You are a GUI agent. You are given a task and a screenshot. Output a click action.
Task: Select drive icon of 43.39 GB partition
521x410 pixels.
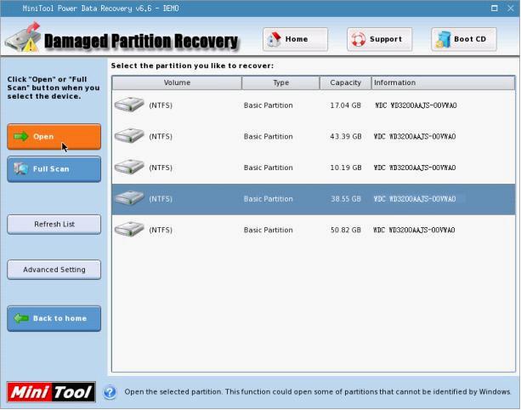point(129,135)
